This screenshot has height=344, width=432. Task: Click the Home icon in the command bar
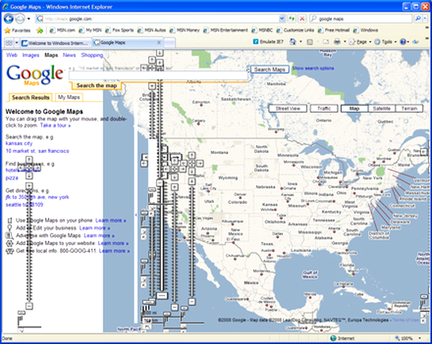click(x=293, y=42)
